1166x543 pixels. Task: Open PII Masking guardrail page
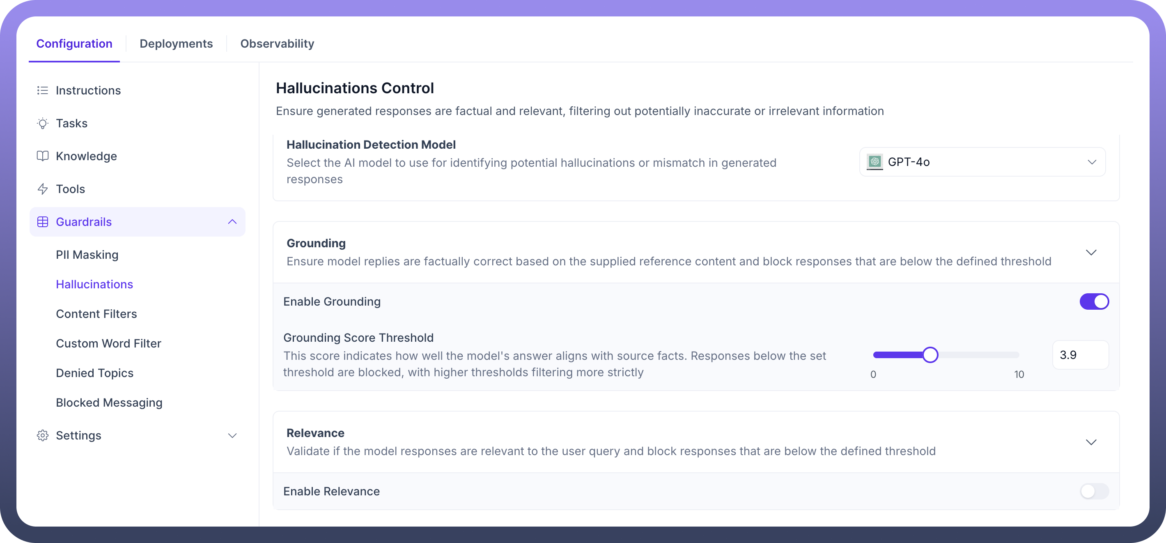(x=87, y=255)
